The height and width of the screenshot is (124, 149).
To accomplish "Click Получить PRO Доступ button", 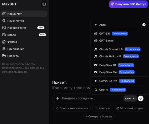I will pos(128,4).
